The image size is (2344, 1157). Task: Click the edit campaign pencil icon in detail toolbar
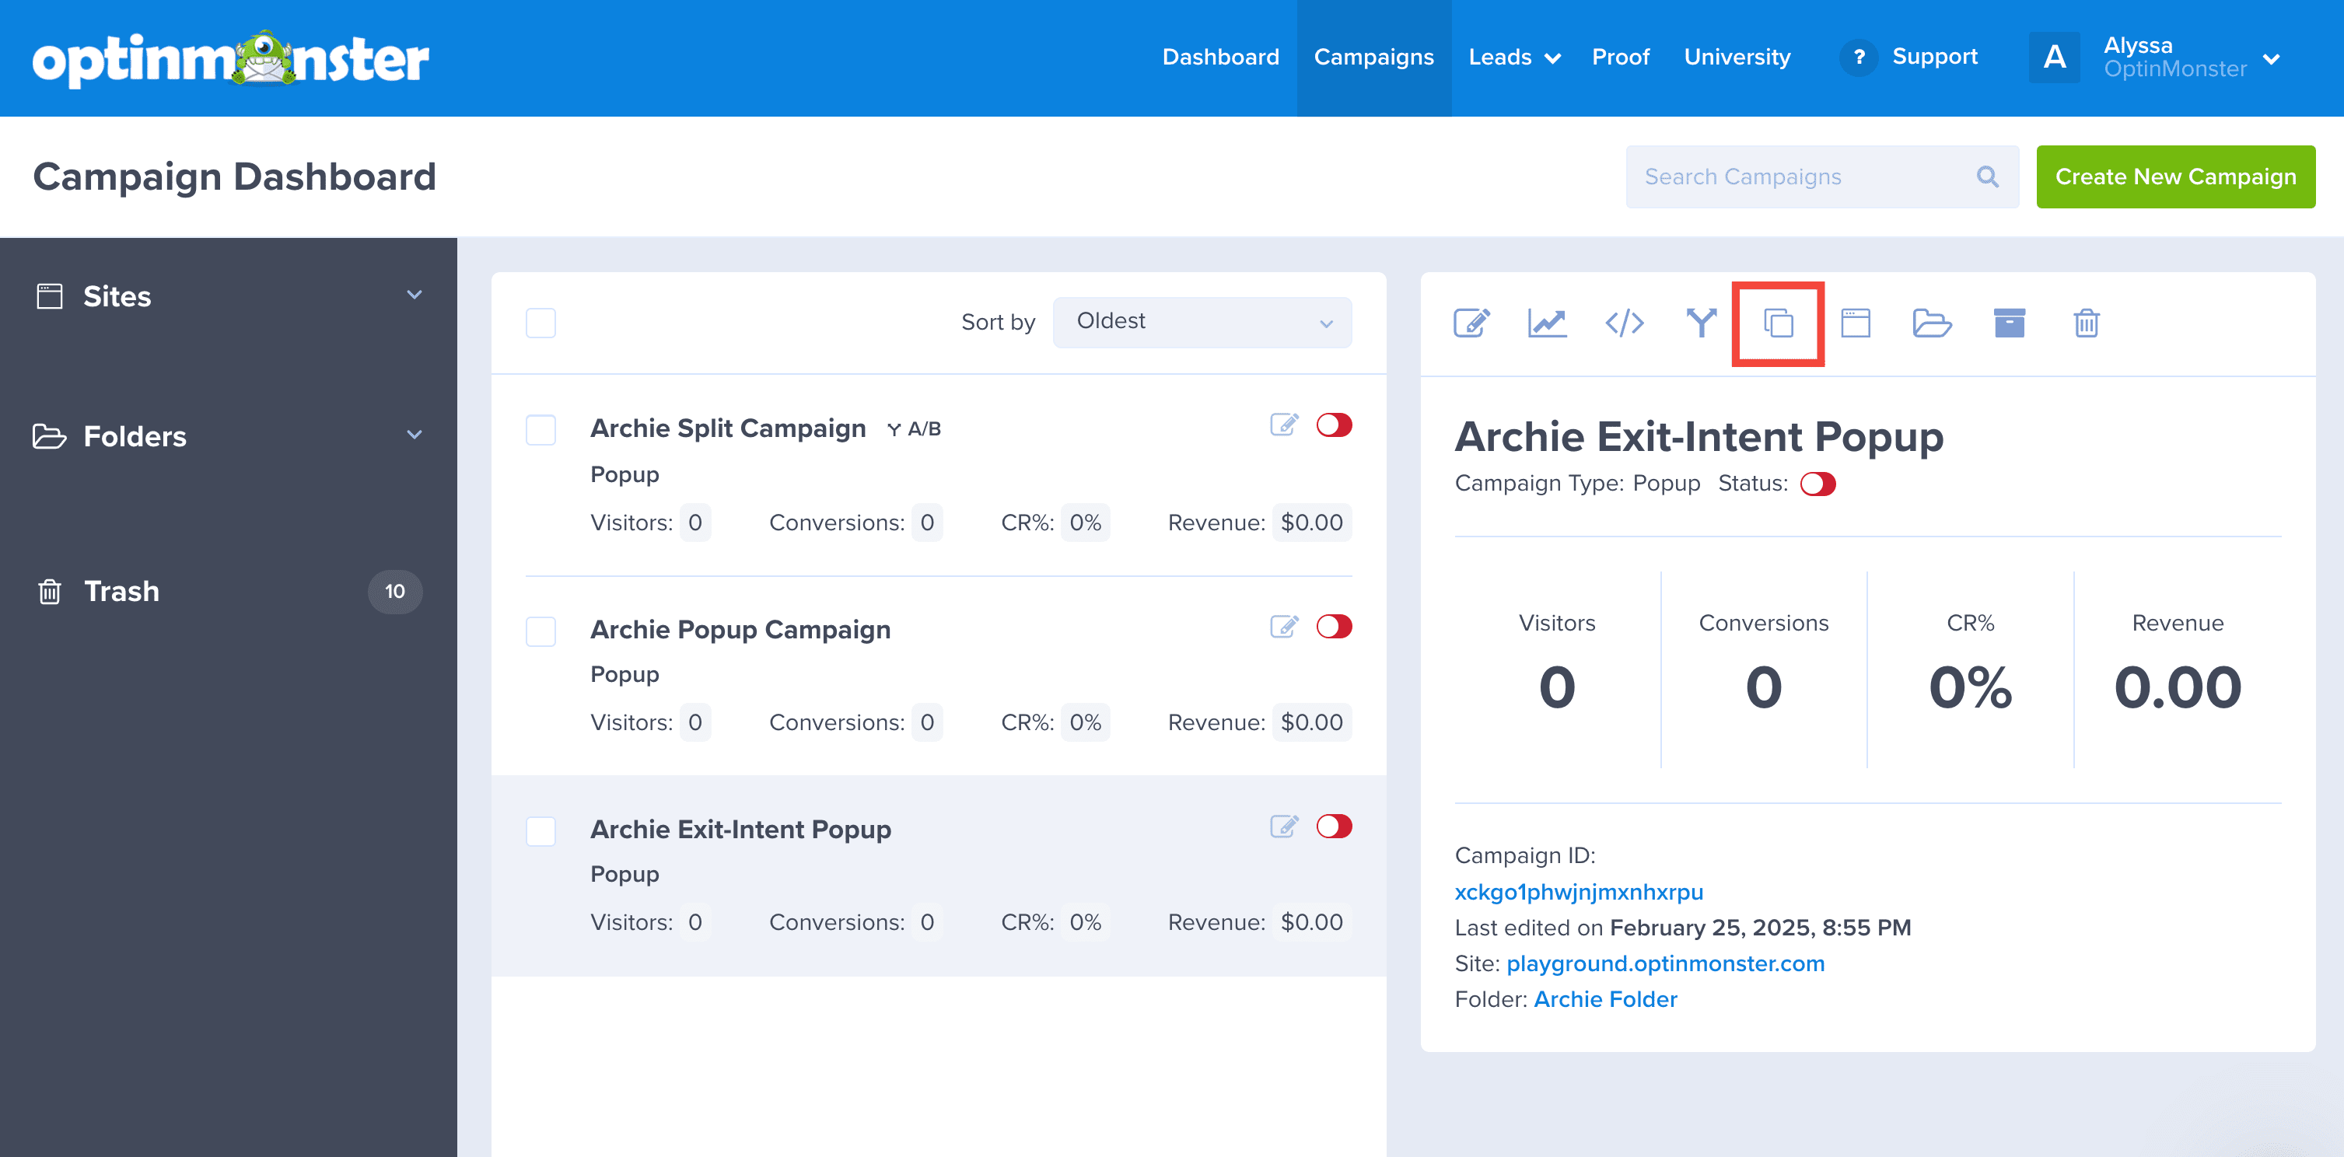[1471, 323]
